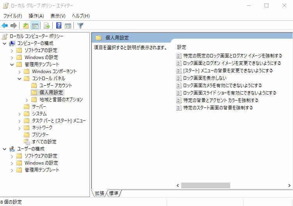This screenshot has width=293, height=206.
Task: Select [スタート] メニューの背景を変更できないようにする policy
Action: pos(228,71)
